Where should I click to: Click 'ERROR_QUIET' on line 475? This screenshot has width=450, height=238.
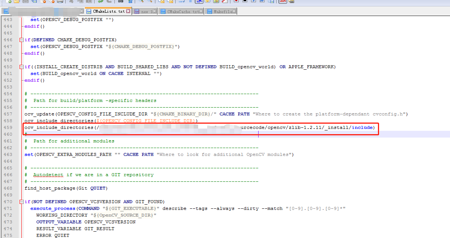(x=53, y=235)
